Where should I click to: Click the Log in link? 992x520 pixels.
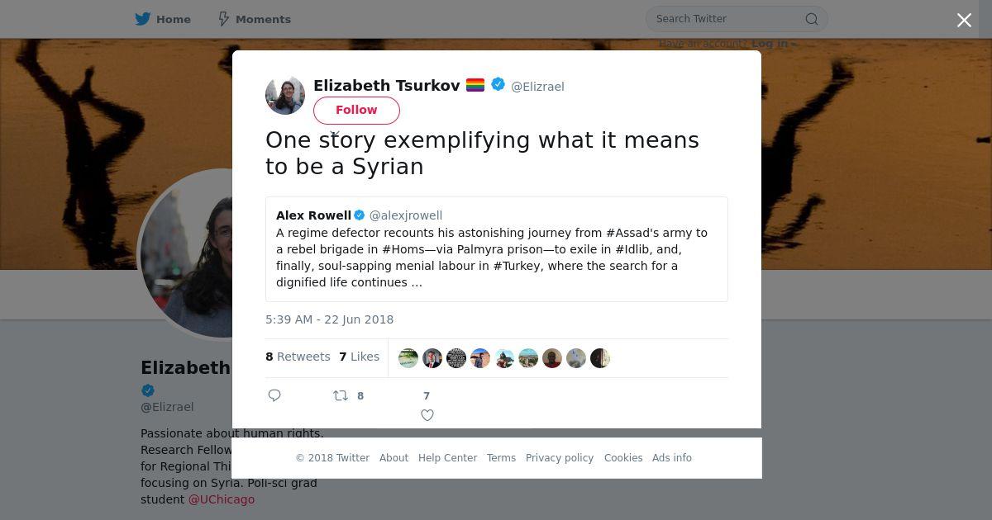770,44
